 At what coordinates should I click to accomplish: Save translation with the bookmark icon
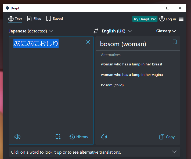click(x=175, y=42)
